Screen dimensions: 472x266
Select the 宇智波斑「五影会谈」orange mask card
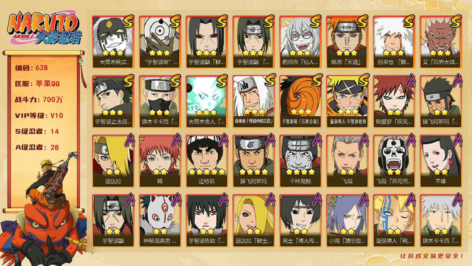click(x=300, y=102)
